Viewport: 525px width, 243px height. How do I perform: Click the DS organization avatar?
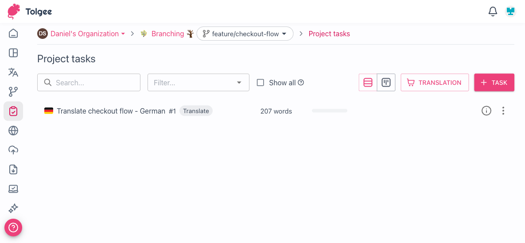43,34
